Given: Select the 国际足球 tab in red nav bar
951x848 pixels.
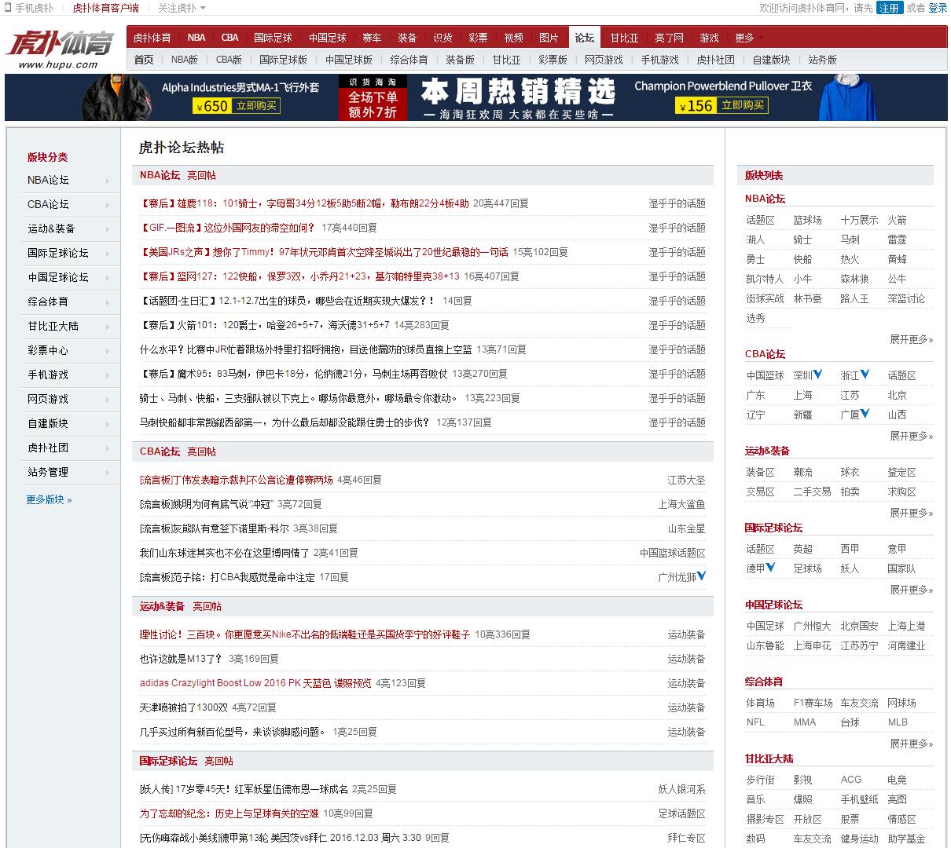Looking at the screenshot, I should [x=273, y=38].
